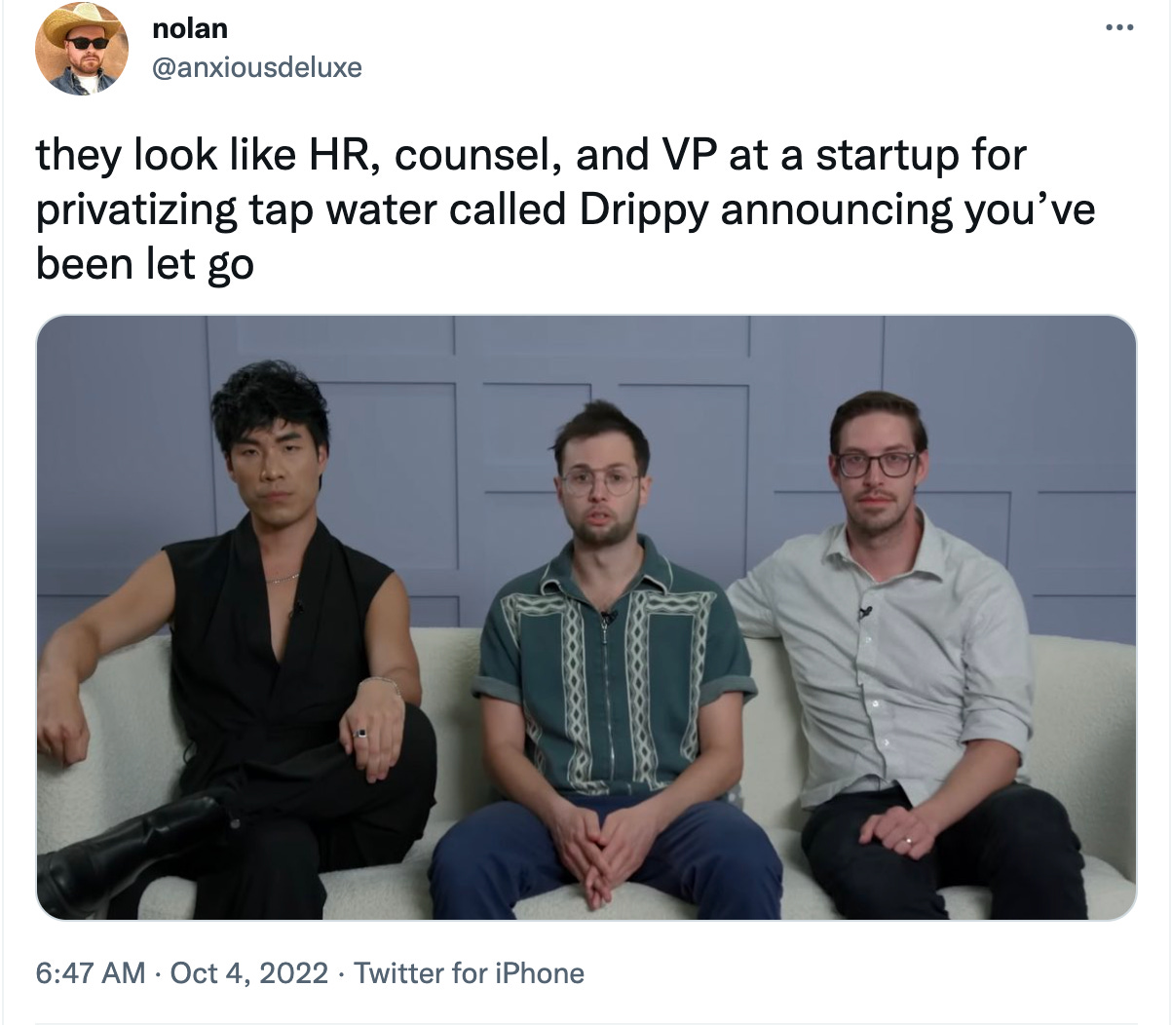Open the attached photo of three men
The height and width of the screenshot is (1025, 1171).
point(586,618)
